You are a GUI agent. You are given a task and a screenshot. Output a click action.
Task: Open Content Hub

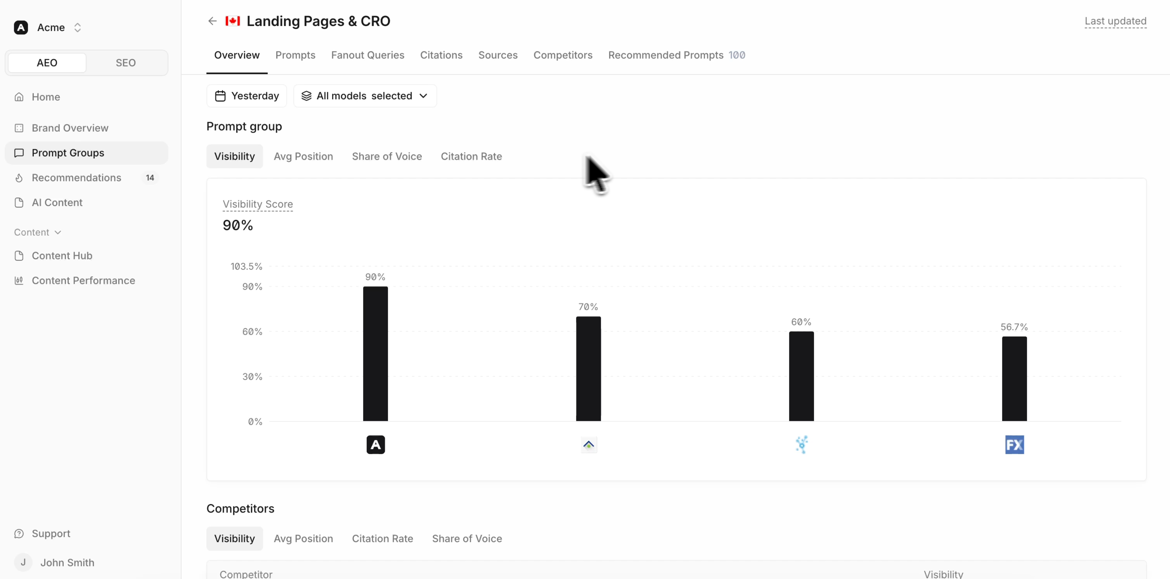tap(86, 256)
